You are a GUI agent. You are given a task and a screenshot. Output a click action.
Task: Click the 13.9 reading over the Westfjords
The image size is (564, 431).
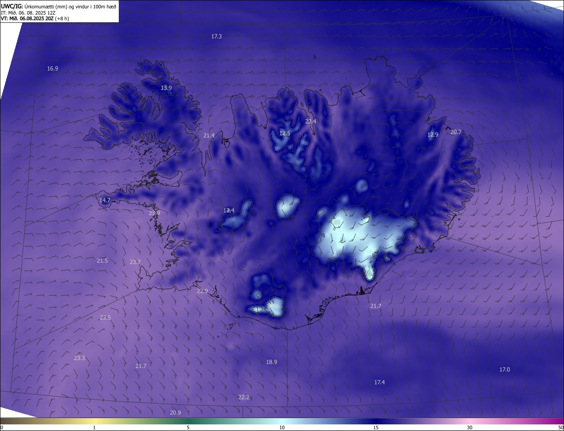click(166, 88)
